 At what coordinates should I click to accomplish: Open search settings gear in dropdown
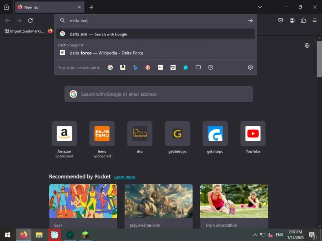[250, 67]
